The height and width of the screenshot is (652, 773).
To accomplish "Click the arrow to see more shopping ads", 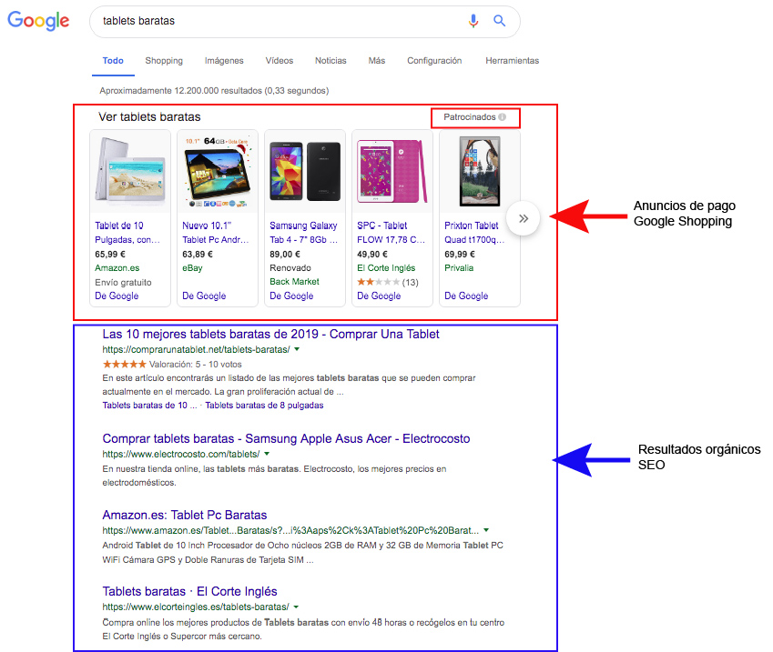I will point(524,218).
